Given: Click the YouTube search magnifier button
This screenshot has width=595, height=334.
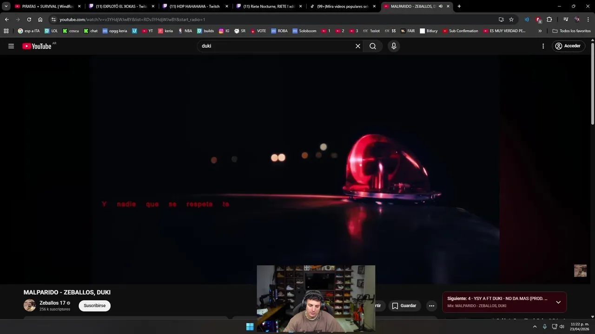Looking at the screenshot, I should pos(373,46).
